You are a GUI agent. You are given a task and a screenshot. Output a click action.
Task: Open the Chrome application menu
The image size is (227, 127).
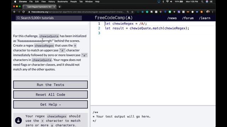pyautogui.click(x=23, y=1)
